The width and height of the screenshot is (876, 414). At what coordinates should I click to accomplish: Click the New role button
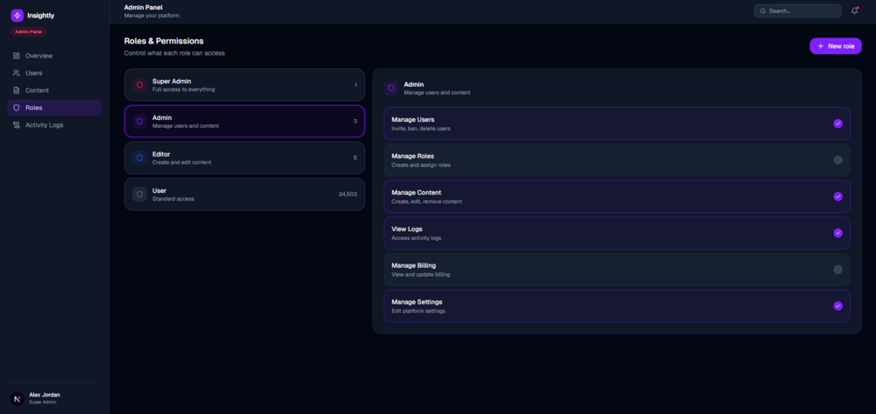[835, 46]
